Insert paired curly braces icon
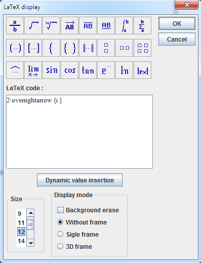This screenshot has width=201, height=263. click(x=69, y=48)
